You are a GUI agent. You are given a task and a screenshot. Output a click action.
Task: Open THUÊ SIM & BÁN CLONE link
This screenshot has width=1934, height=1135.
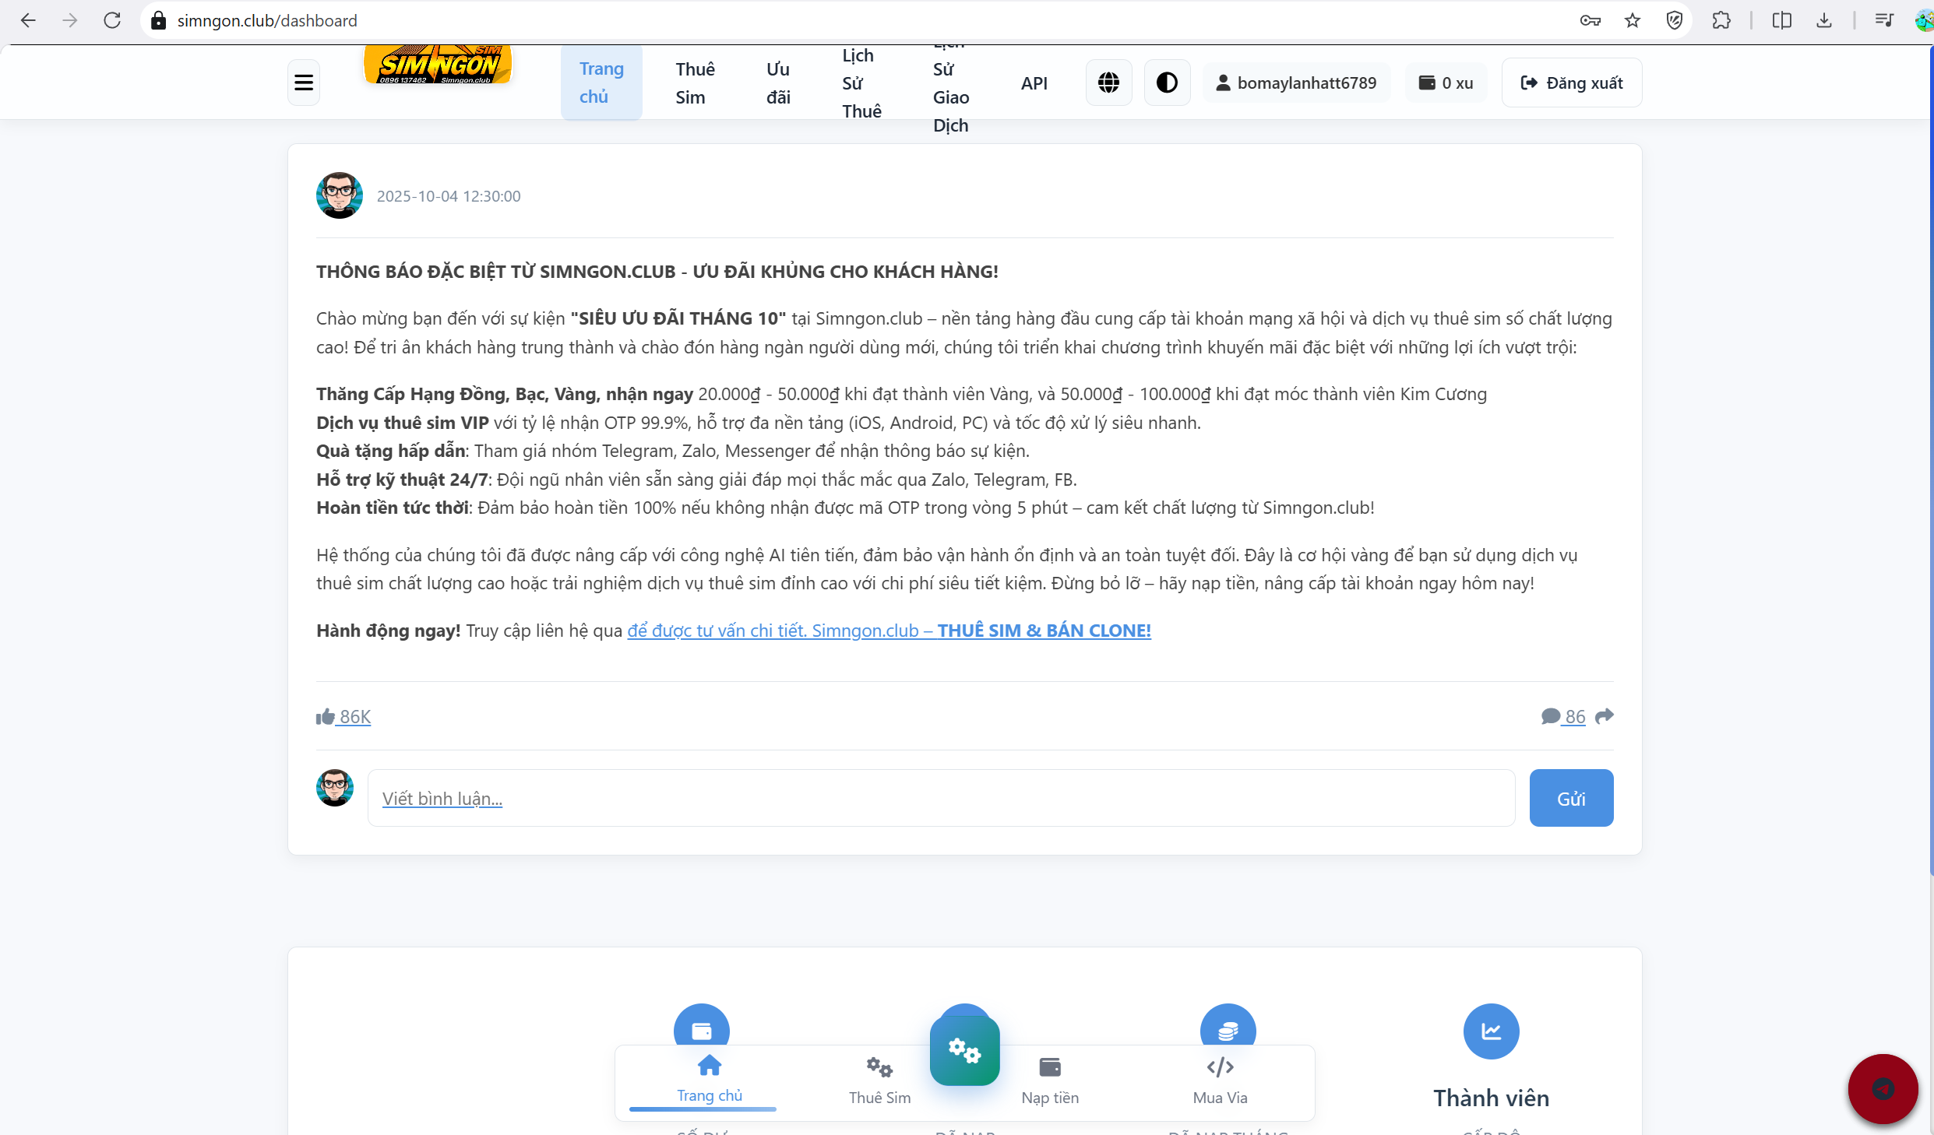point(1044,631)
